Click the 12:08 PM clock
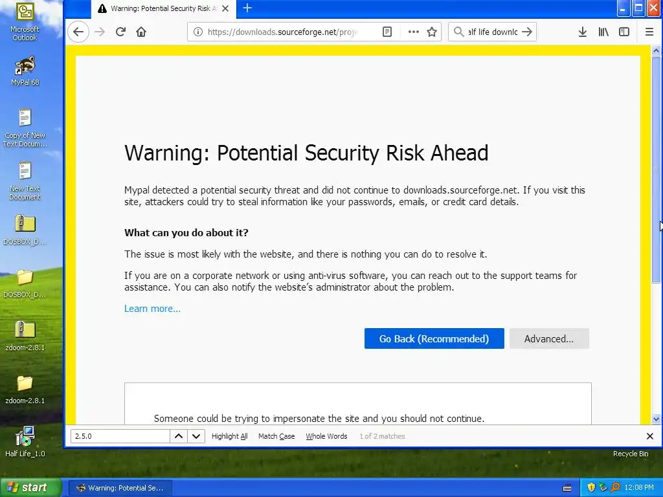Viewport: 663px width, 497px height. coord(639,487)
